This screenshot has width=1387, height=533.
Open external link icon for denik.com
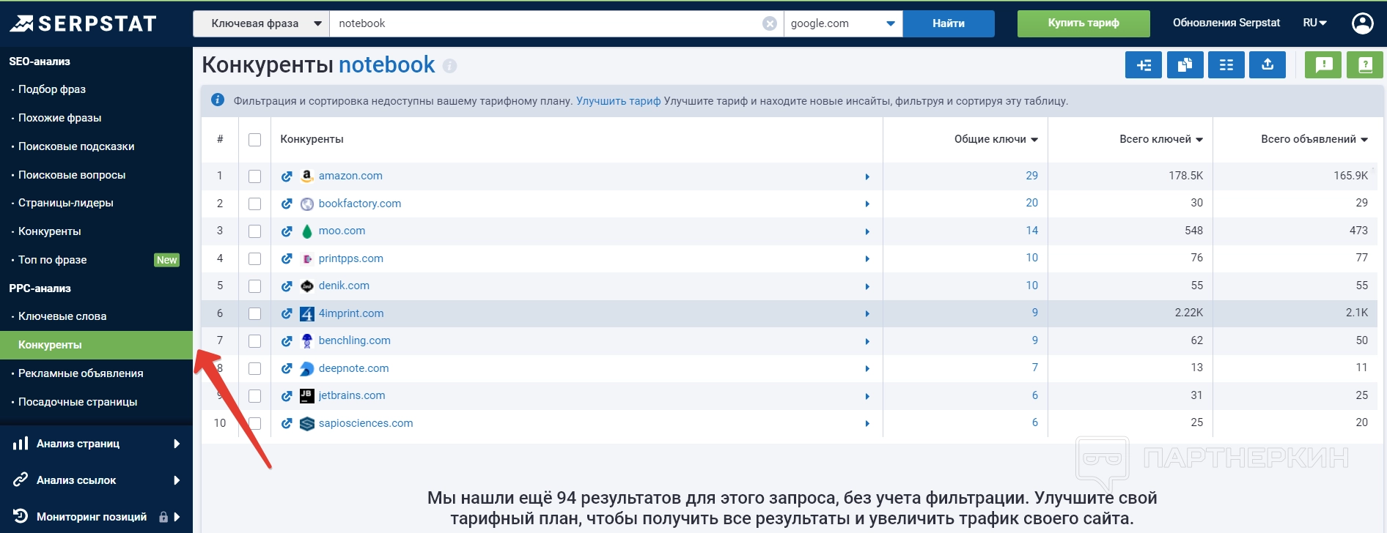click(287, 286)
